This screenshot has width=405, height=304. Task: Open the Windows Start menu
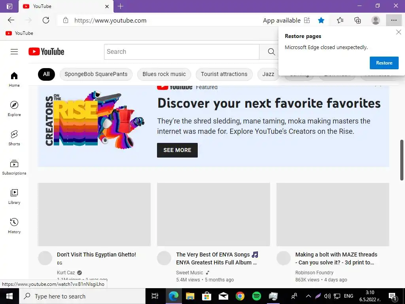[9, 296]
